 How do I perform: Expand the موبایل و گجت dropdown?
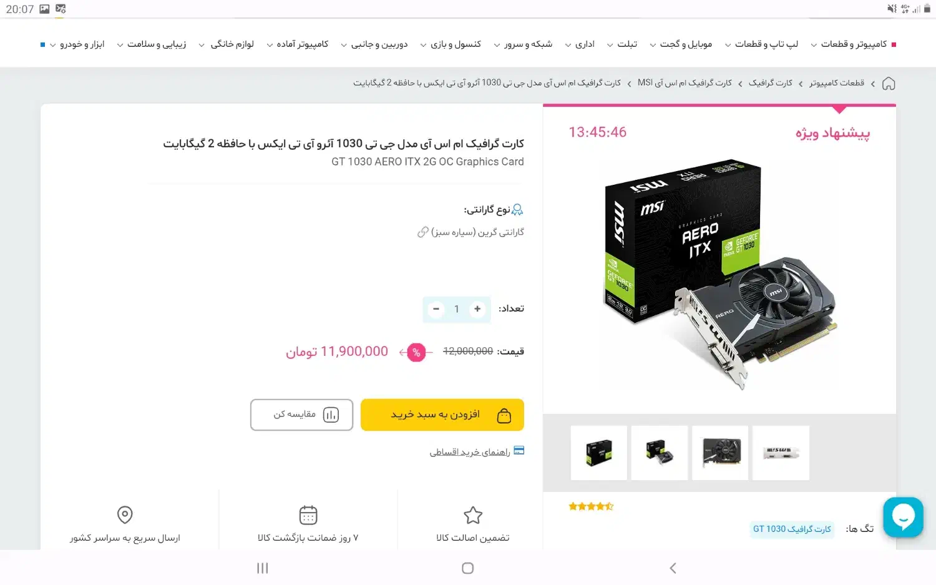pyautogui.click(x=680, y=44)
